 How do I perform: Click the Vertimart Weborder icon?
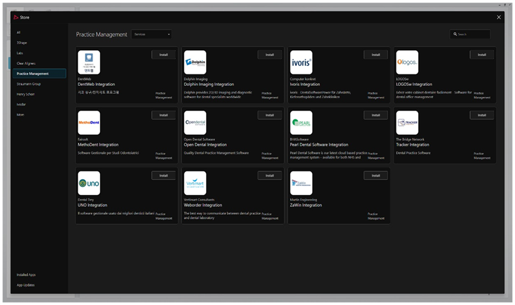point(195,183)
